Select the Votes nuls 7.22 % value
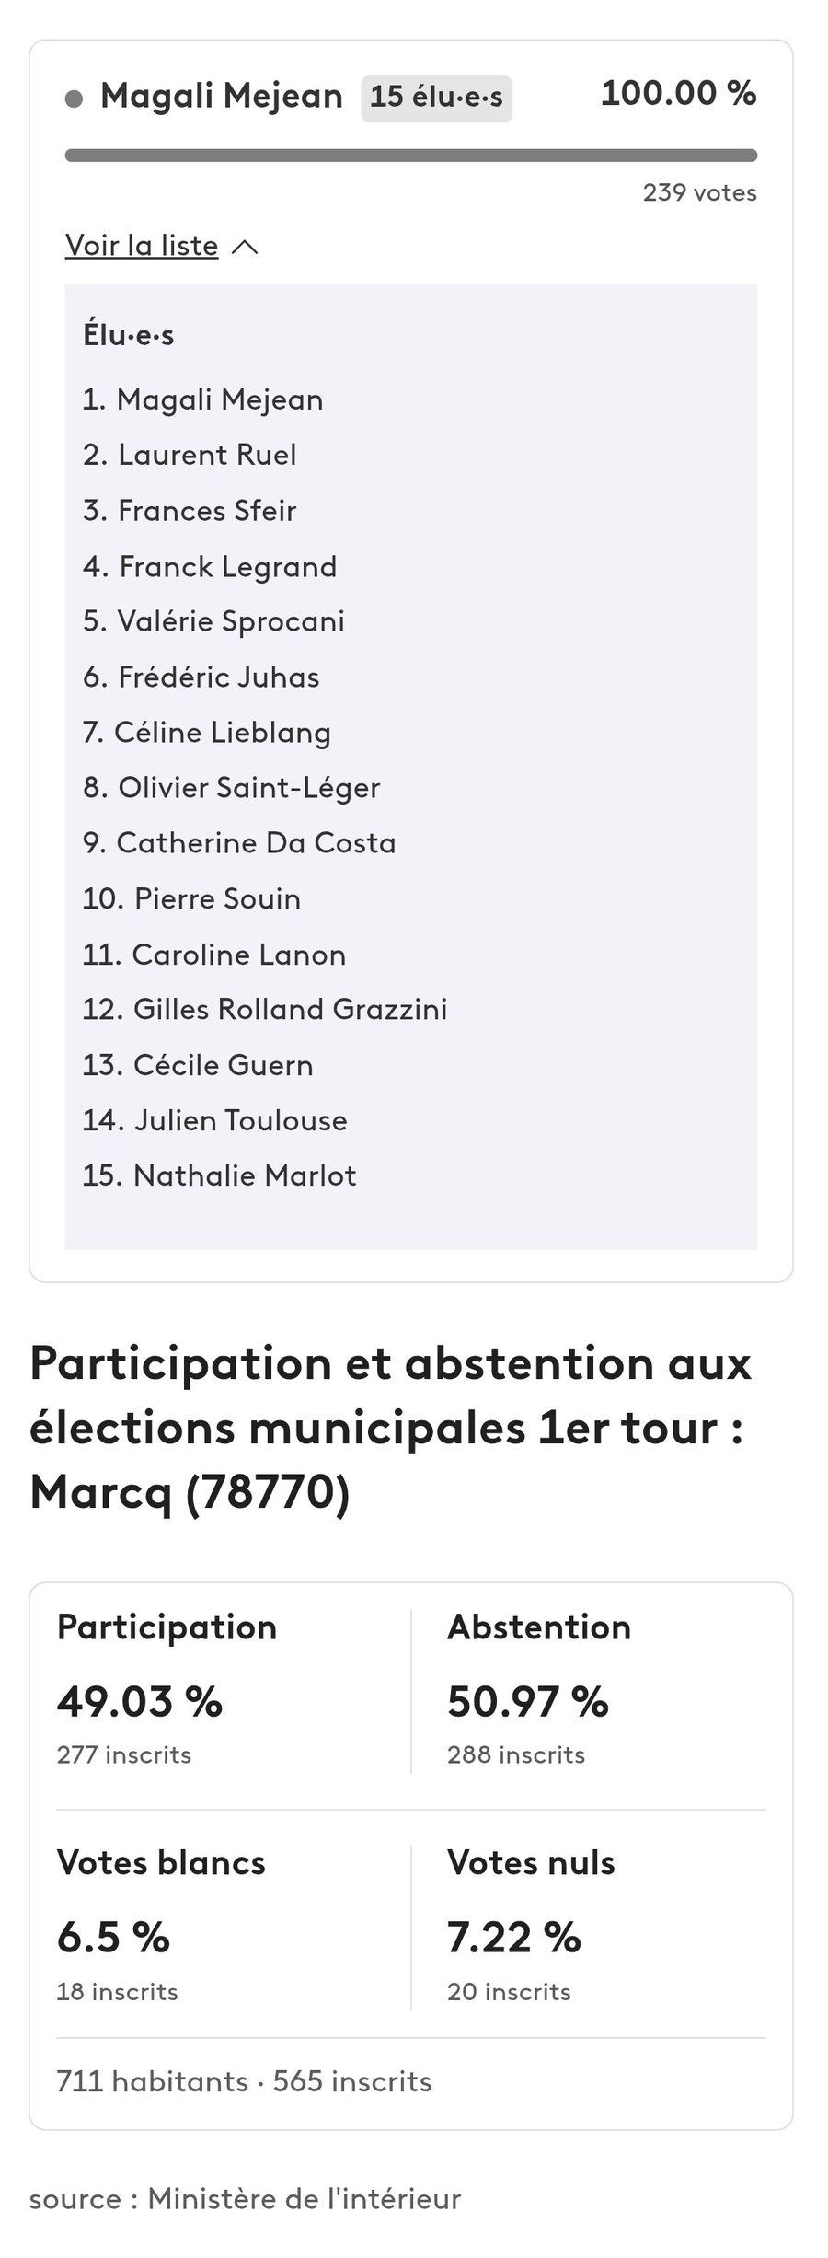The image size is (828, 2258). (x=514, y=1938)
